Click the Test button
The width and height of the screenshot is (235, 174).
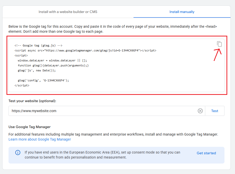(x=214, y=111)
